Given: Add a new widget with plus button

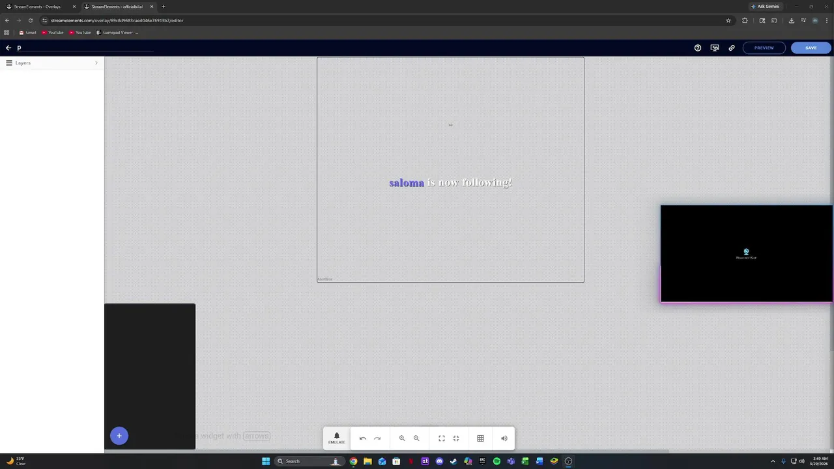Looking at the screenshot, I should click(119, 436).
